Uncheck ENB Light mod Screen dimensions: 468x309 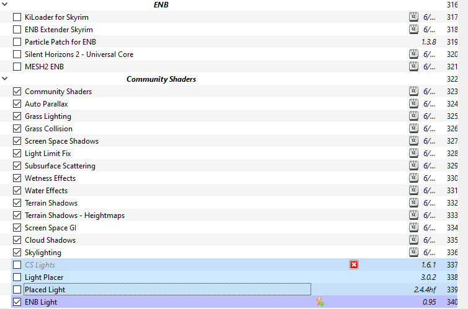(x=17, y=302)
